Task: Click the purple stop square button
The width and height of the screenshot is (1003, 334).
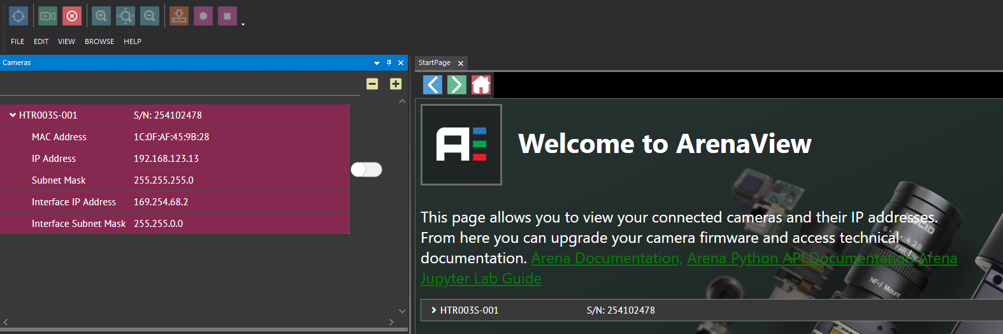Action: [227, 16]
